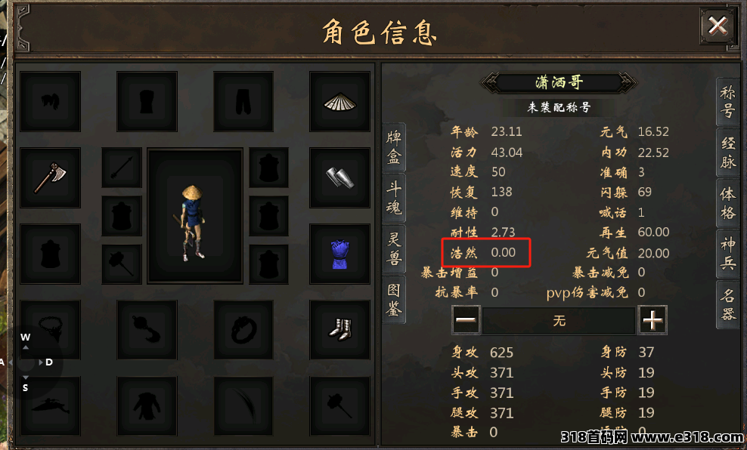Open the 牌盒 card box tab
The height and width of the screenshot is (450, 747).
tap(394, 147)
